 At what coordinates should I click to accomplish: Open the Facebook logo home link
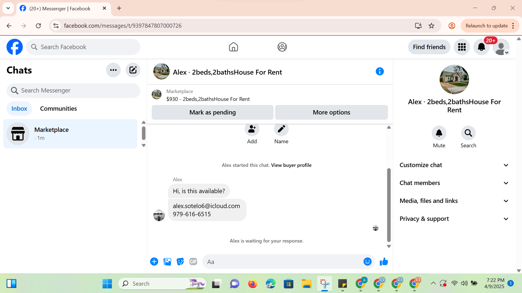[x=15, y=47]
